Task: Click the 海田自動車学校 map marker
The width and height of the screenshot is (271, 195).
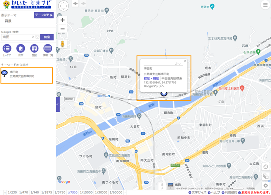Action: [215, 92]
